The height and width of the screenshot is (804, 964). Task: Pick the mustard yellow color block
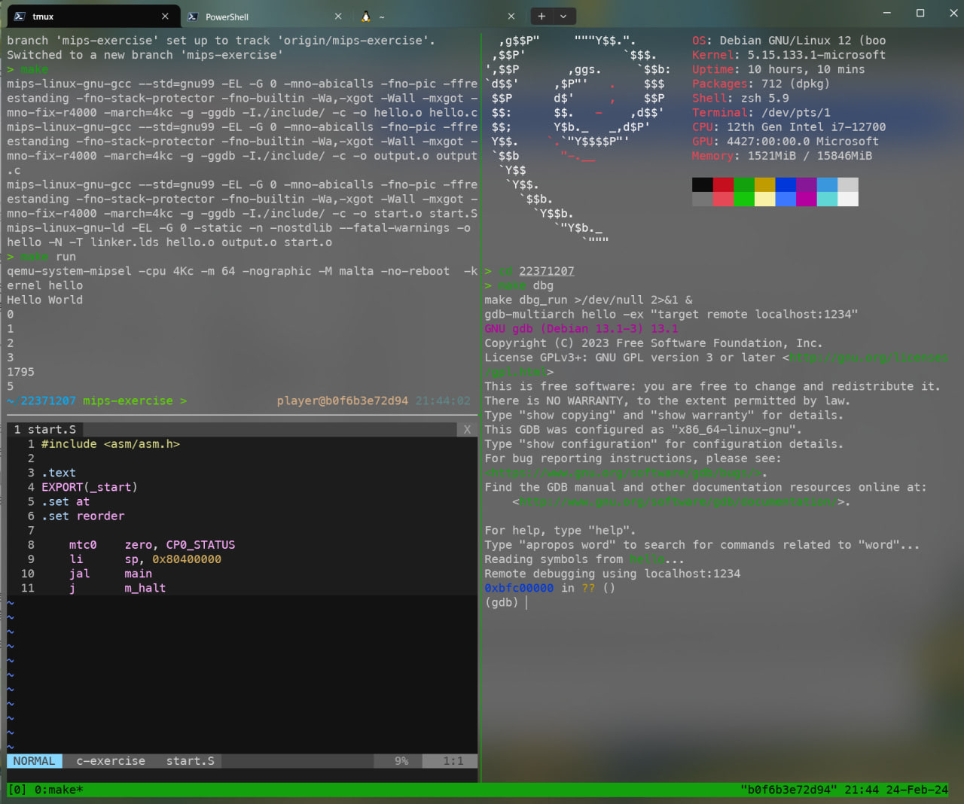coord(764,184)
